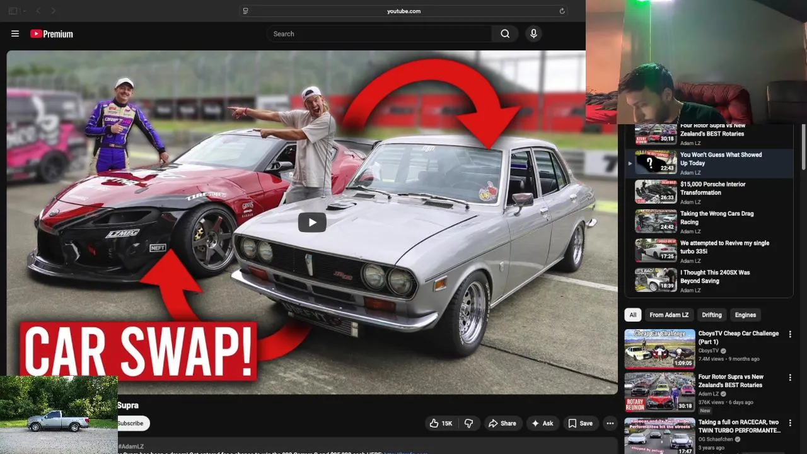The height and width of the screenshot is (454, 807).
Task: Click the 'CboysTV Cheap Car Challenge (Part 1)' title
Action: [738, 337]
